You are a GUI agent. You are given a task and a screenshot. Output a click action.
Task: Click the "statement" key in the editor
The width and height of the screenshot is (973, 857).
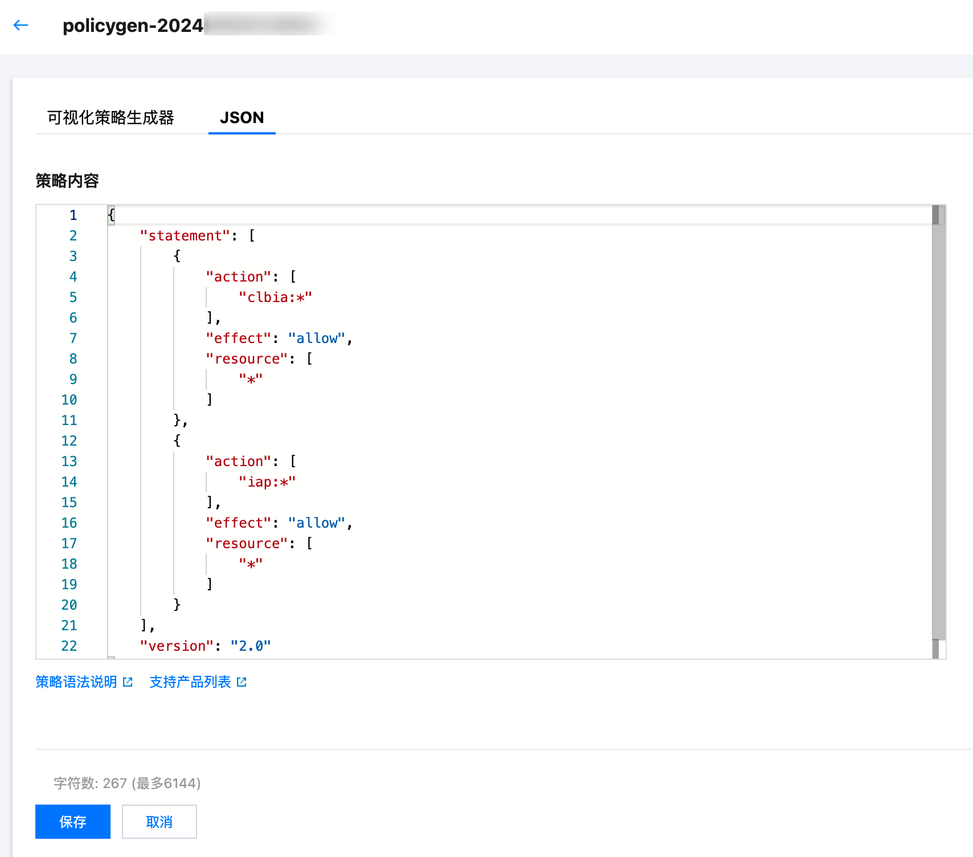(185, 236)
